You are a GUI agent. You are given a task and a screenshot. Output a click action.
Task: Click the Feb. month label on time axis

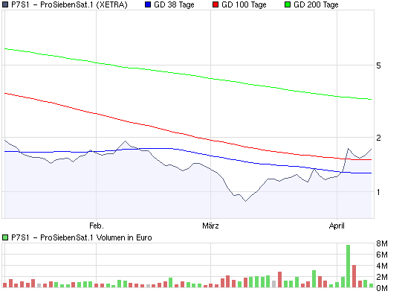click(97, 226)
